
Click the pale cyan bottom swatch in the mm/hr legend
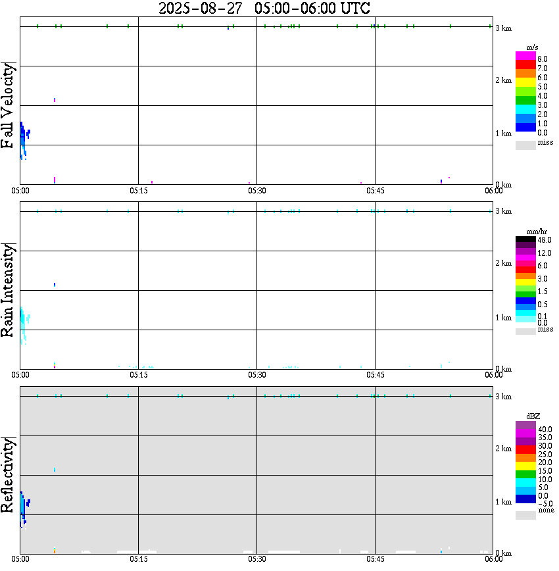[525, 319]
